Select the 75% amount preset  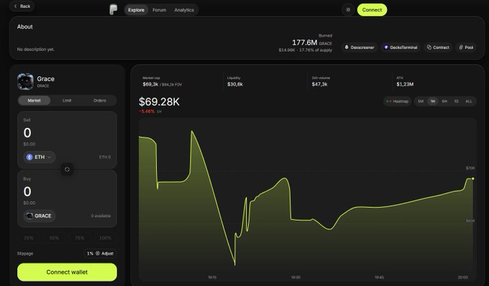pyautogui.click(x=80, y=238)
